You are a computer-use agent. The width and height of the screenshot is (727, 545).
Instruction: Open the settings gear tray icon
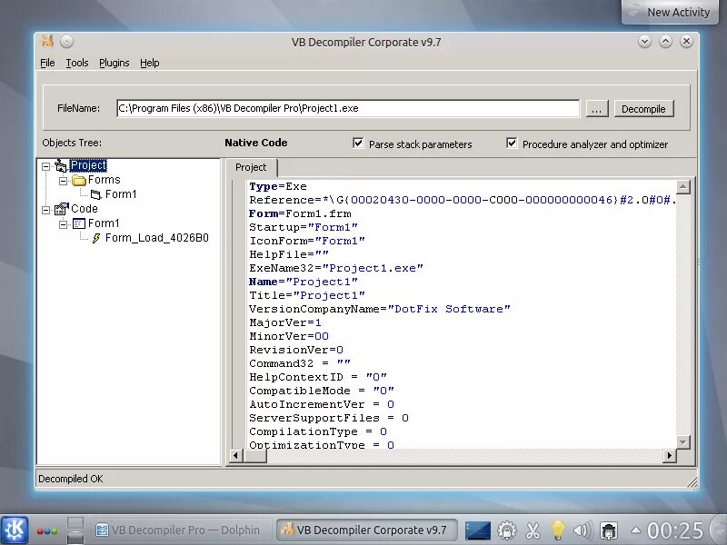pyautogui.click(x=507, y=530)
